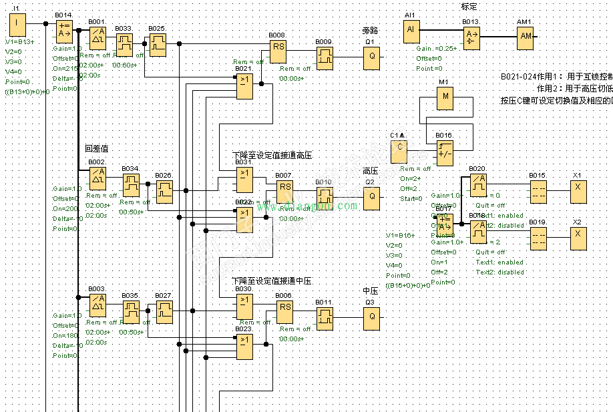
Task: Select the B020 analog comparator block
Action: 479,185
